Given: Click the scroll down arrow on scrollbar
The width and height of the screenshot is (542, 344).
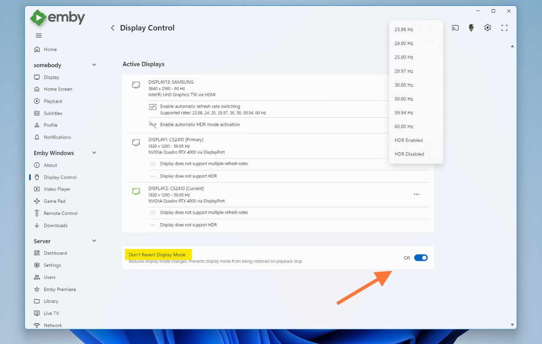Looking at the screenshot, I should (512, 325).
